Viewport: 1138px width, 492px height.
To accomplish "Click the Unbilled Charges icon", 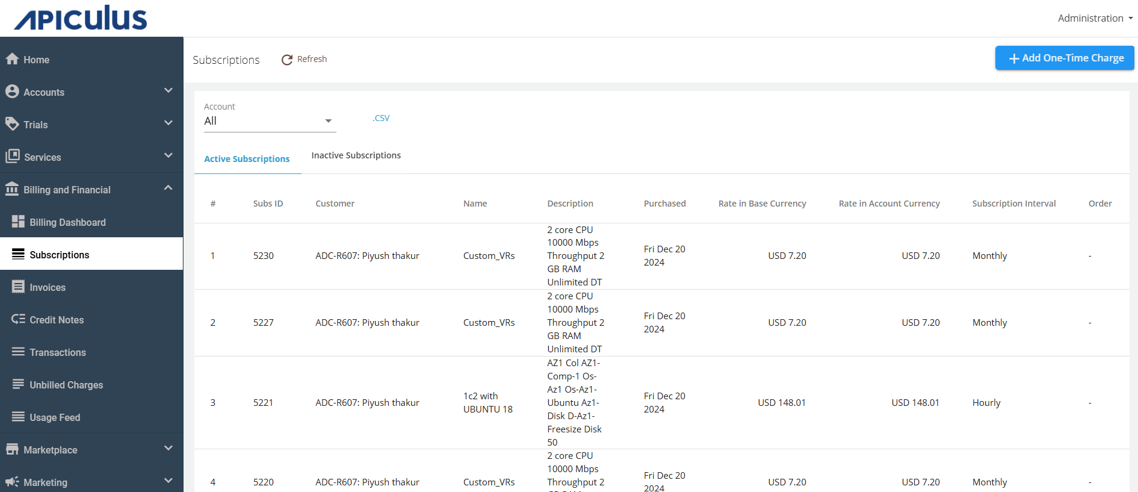I will (x=18, y=384).
